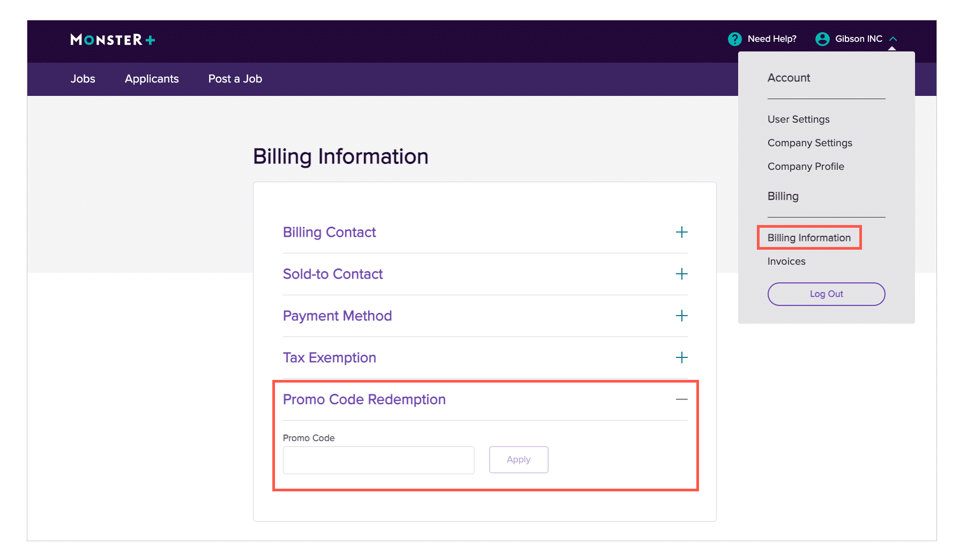
Task: Expand Billing Contact with plus icon
Action: pos(681,232)
